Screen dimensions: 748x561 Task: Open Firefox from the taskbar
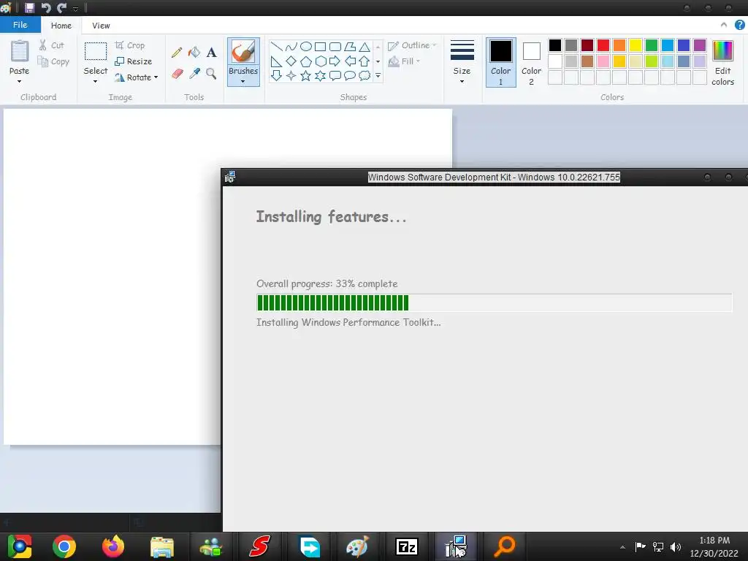(x=113, y=546)
